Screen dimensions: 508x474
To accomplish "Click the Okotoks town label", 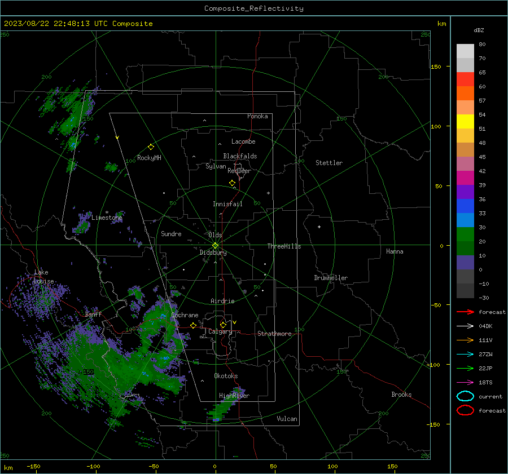I will click(226, 376).
